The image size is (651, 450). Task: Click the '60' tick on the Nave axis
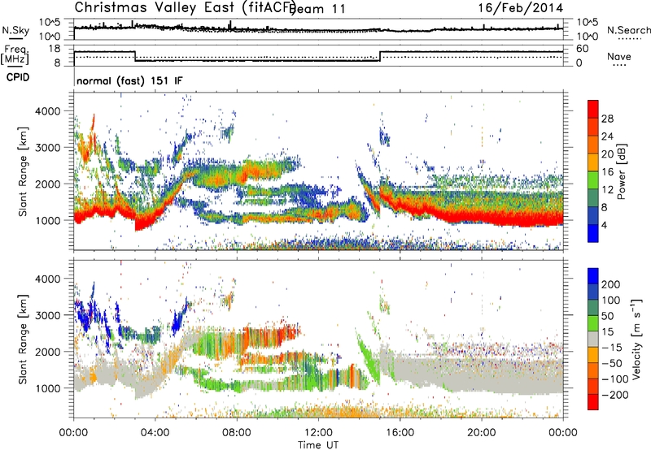tap(583, 49)
